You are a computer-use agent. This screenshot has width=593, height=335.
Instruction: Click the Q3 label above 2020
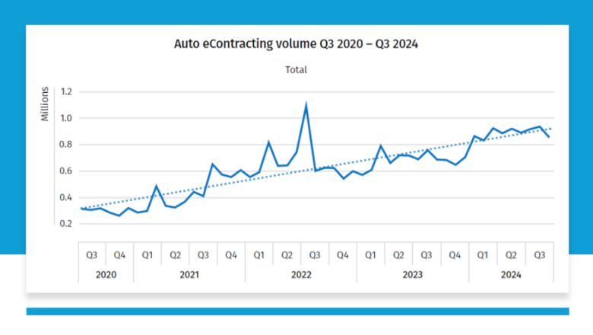(x=92, y=255)
